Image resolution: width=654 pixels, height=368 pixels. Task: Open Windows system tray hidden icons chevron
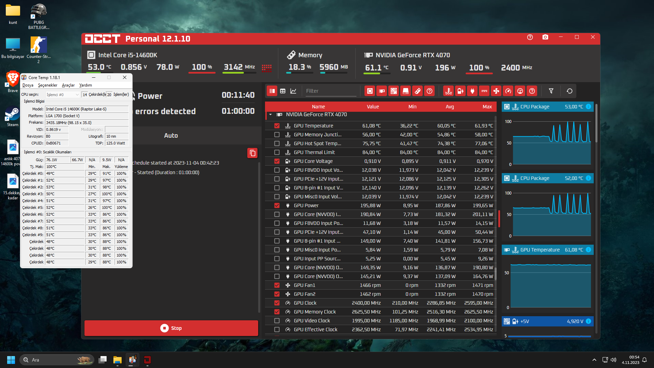point(594,360)
